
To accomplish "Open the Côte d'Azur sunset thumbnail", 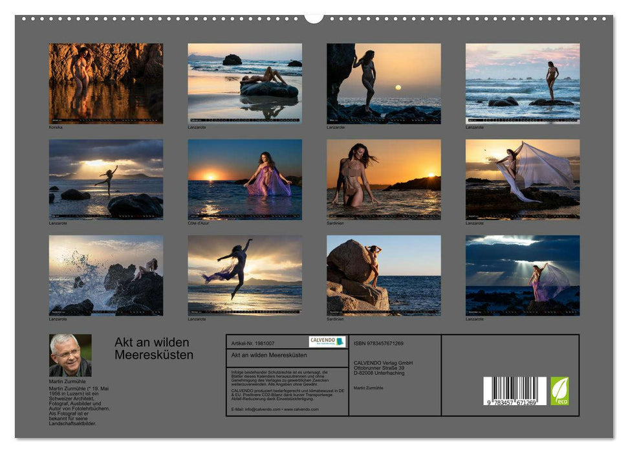I will click(244, 179).
